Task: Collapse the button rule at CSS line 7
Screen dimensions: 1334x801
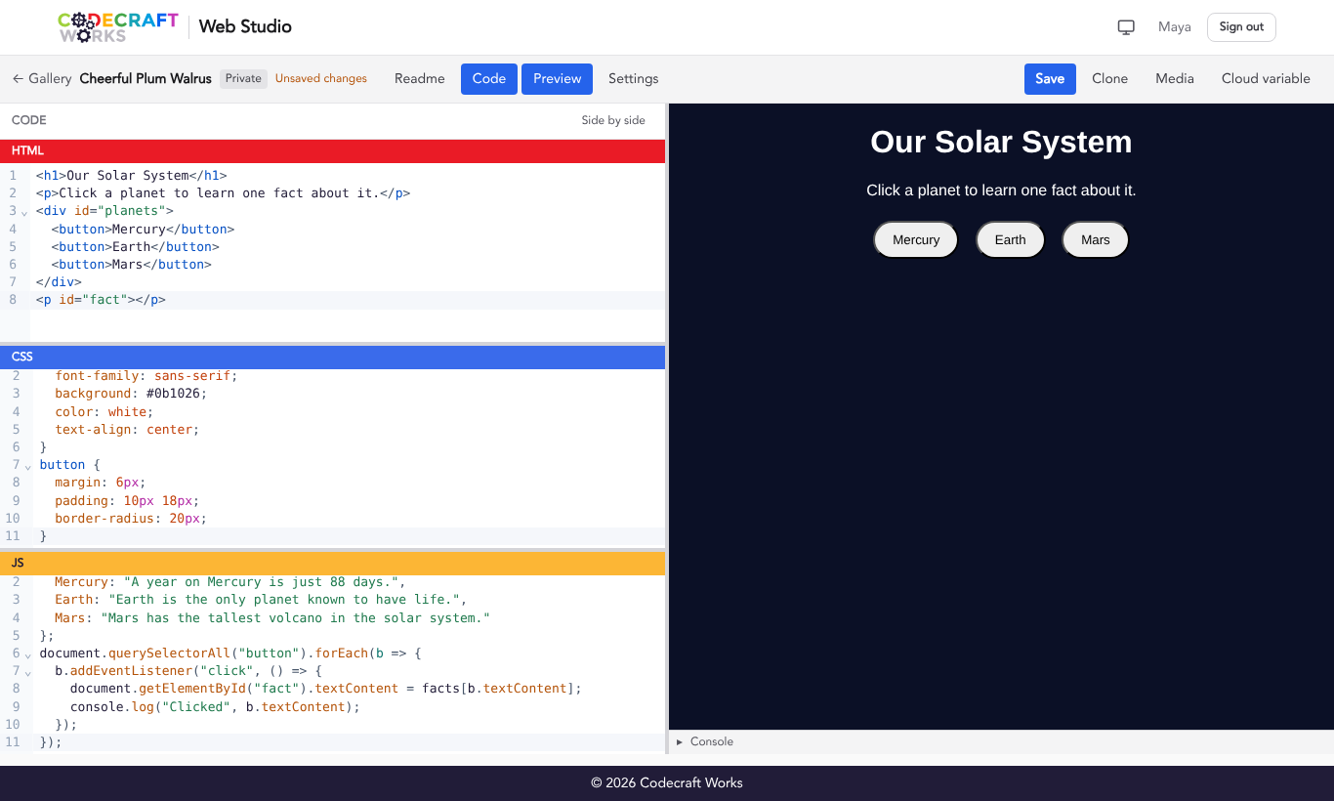Action: click(27, 466)
